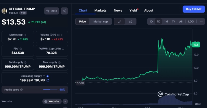This screenshot has height=108, width=207.
Task: Click the share icon button
Action: coord(64,11)
